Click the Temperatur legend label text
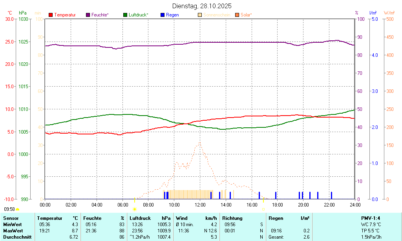 [65, 15]
